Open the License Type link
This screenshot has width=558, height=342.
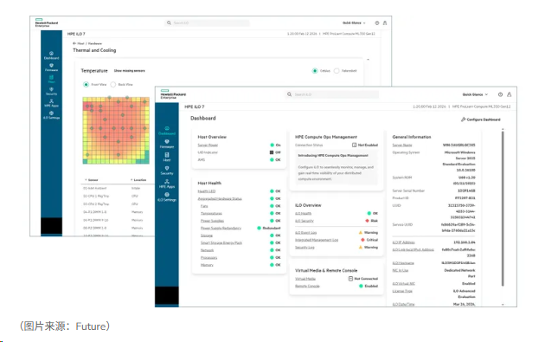coord(402,291)
